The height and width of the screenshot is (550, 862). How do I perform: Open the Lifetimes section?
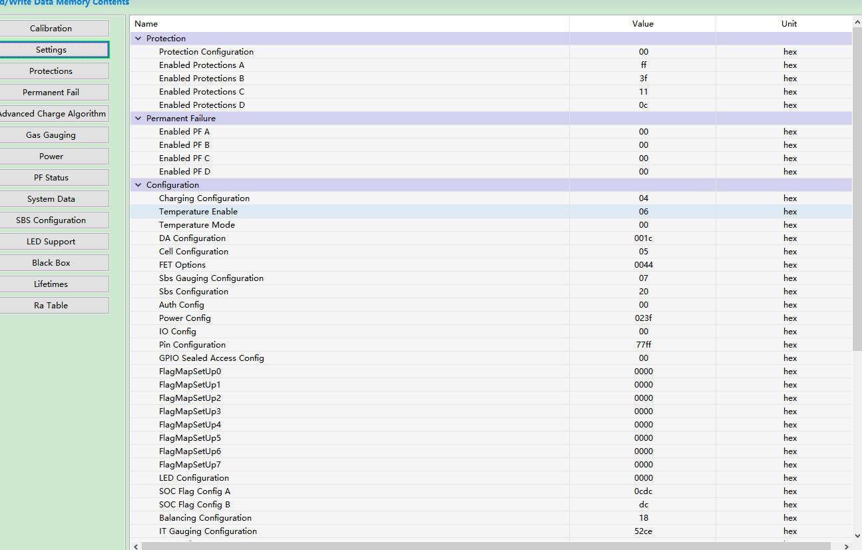click(51, 284)
